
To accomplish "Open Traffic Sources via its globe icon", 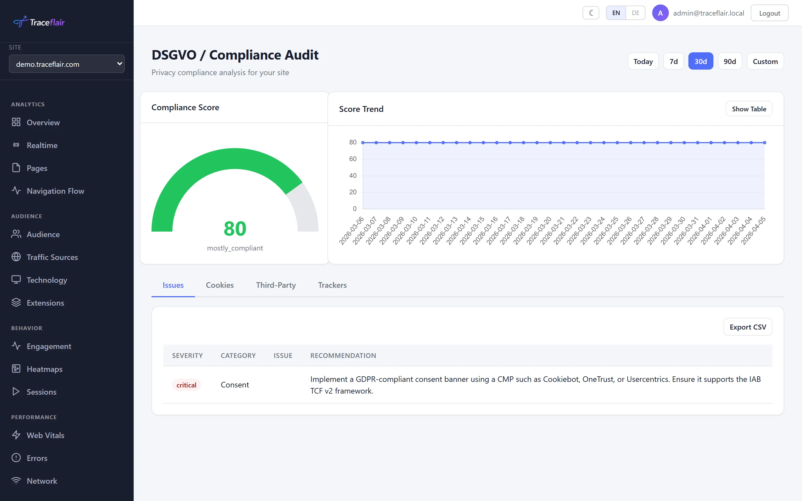I will (16, 257).
